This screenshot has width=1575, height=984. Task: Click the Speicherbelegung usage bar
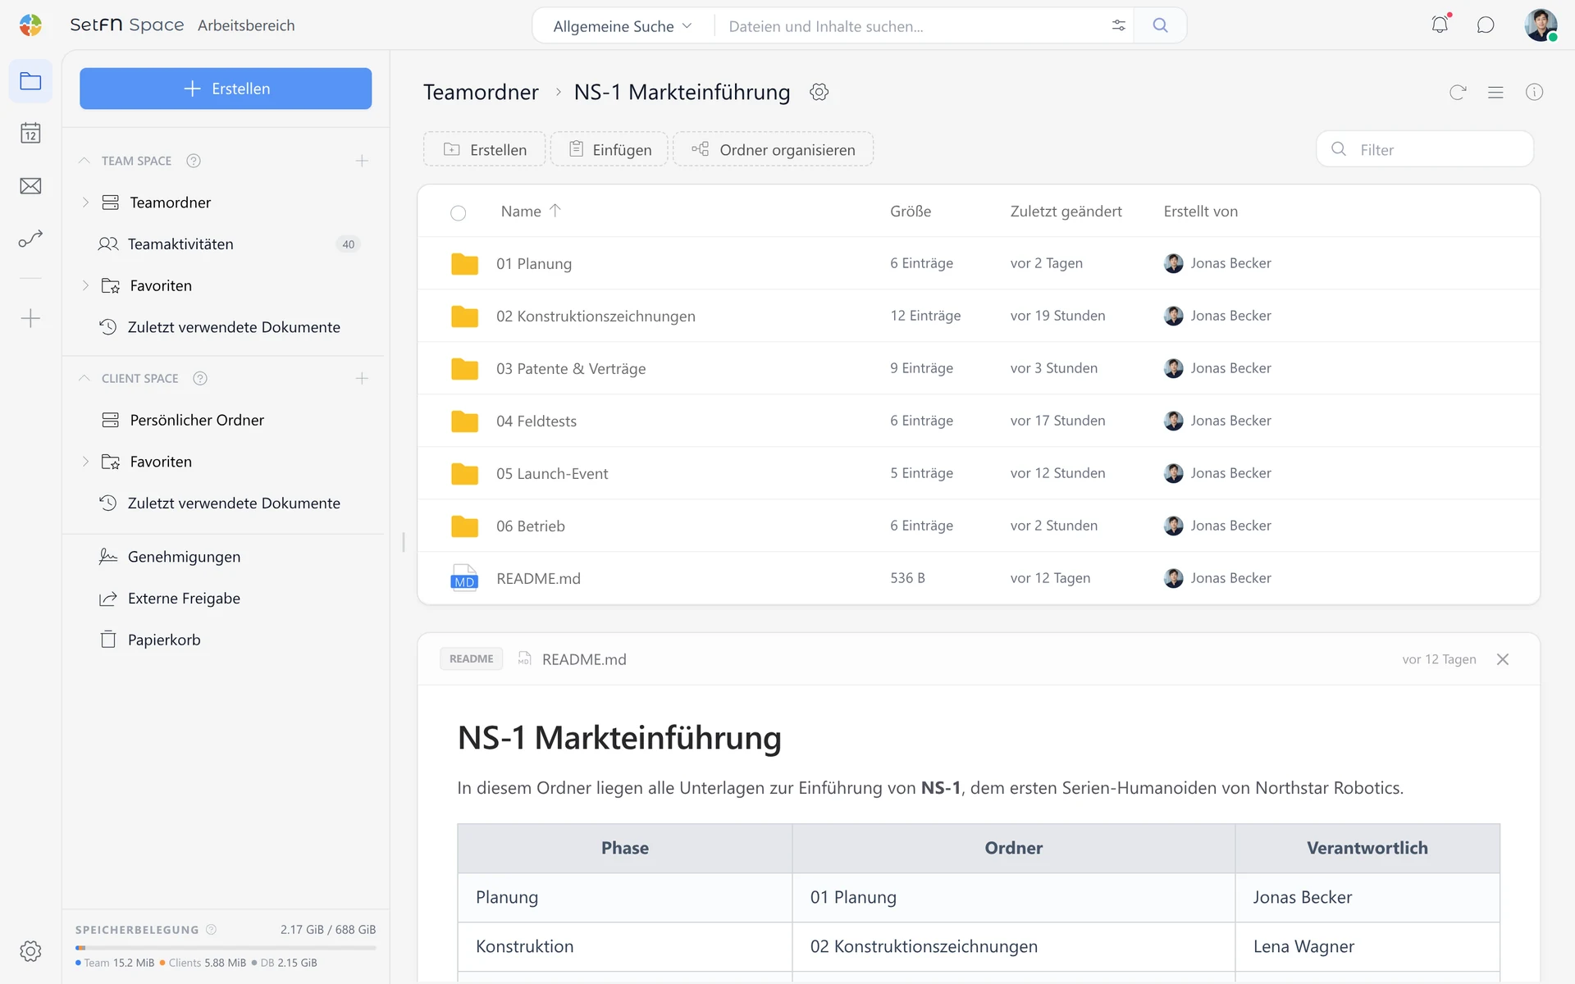pyautogui.click(x=226, y=948)
